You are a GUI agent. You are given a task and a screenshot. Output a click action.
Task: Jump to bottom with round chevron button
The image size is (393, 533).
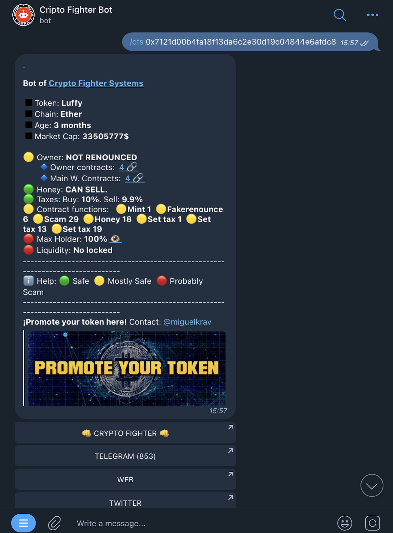point(372,485)
